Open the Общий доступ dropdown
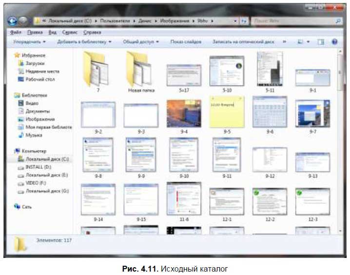 click(141, 42)
